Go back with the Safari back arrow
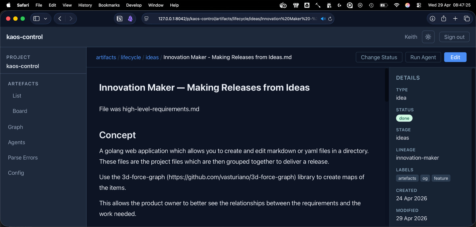This screenshot has width=476, height=227. (60, 19)
